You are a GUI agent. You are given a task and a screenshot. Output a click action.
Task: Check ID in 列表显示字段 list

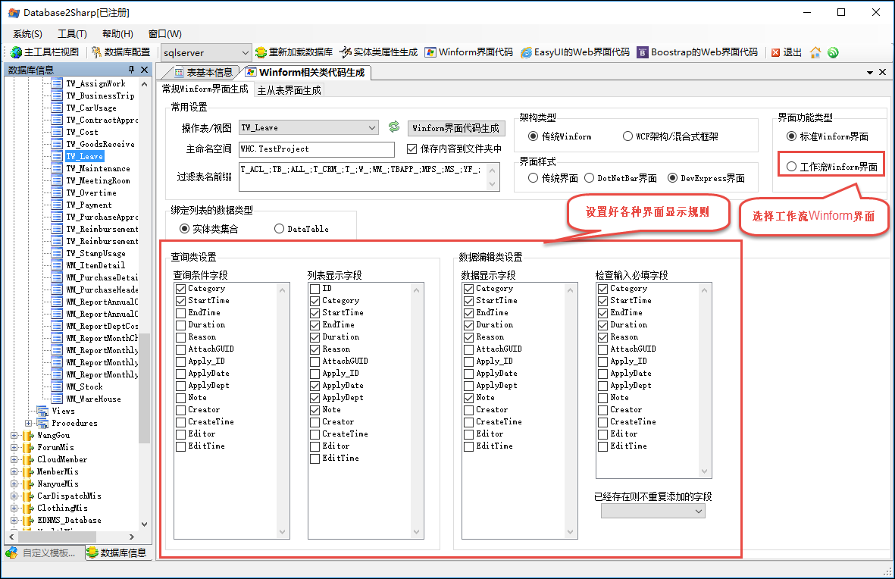(x=315, y=289)
